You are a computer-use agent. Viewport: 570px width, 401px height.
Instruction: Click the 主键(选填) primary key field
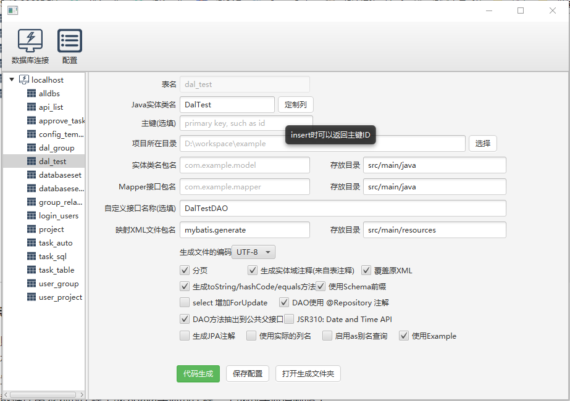(x=246, y=123)
